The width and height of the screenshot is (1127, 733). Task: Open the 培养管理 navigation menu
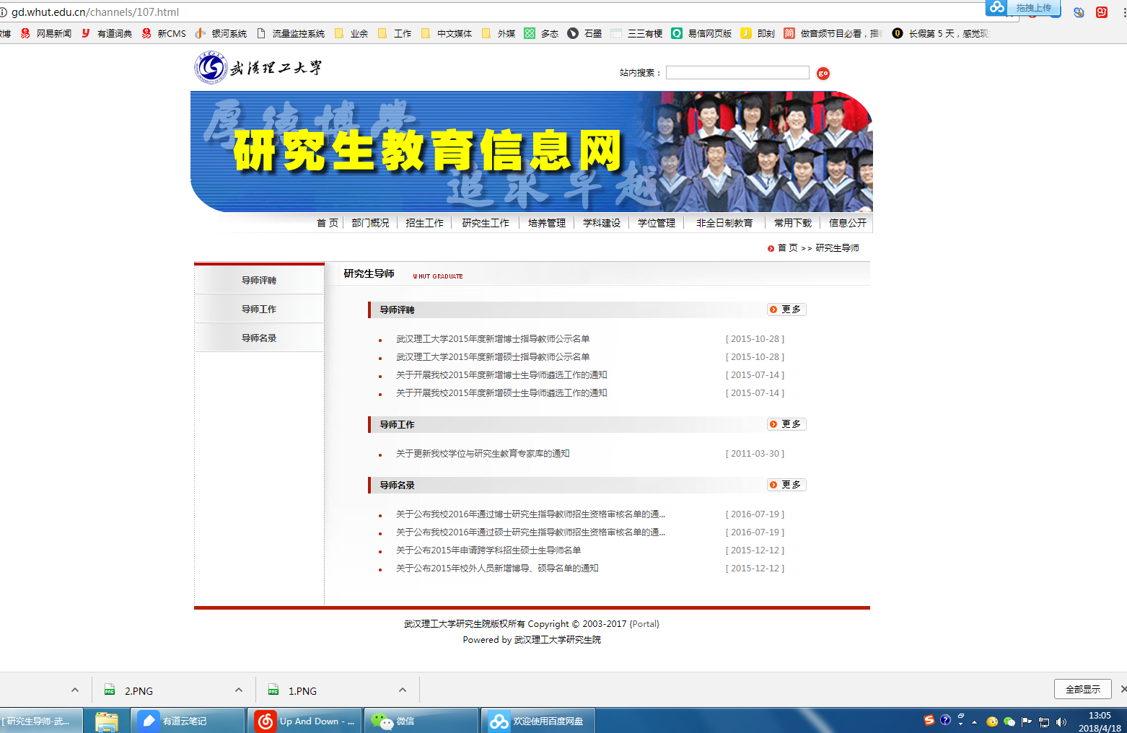(547, 223)
